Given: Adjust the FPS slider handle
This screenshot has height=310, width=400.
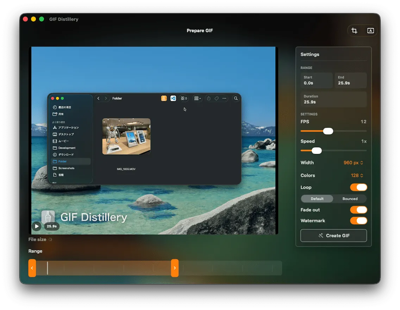Looking at the screenshot, I should [328, 131].
